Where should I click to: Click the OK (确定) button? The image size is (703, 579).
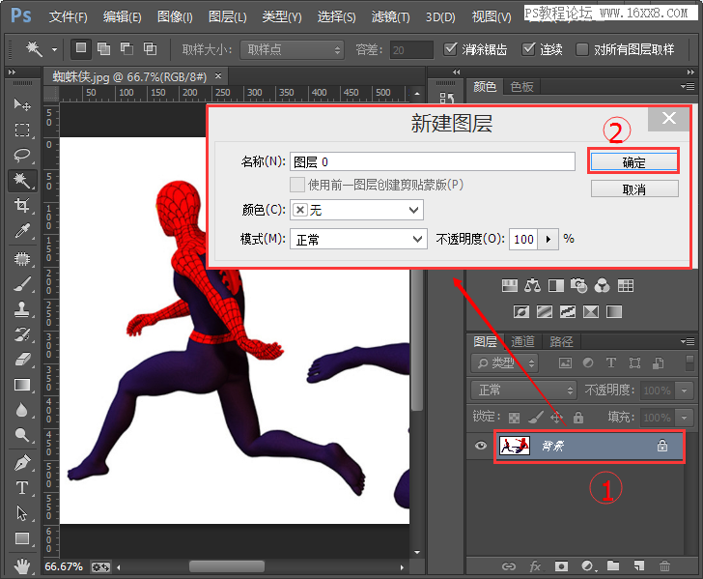pyautogui.click(x=633, y=162)
